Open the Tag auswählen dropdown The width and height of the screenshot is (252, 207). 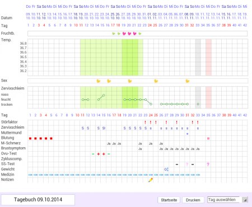point(227,200)
